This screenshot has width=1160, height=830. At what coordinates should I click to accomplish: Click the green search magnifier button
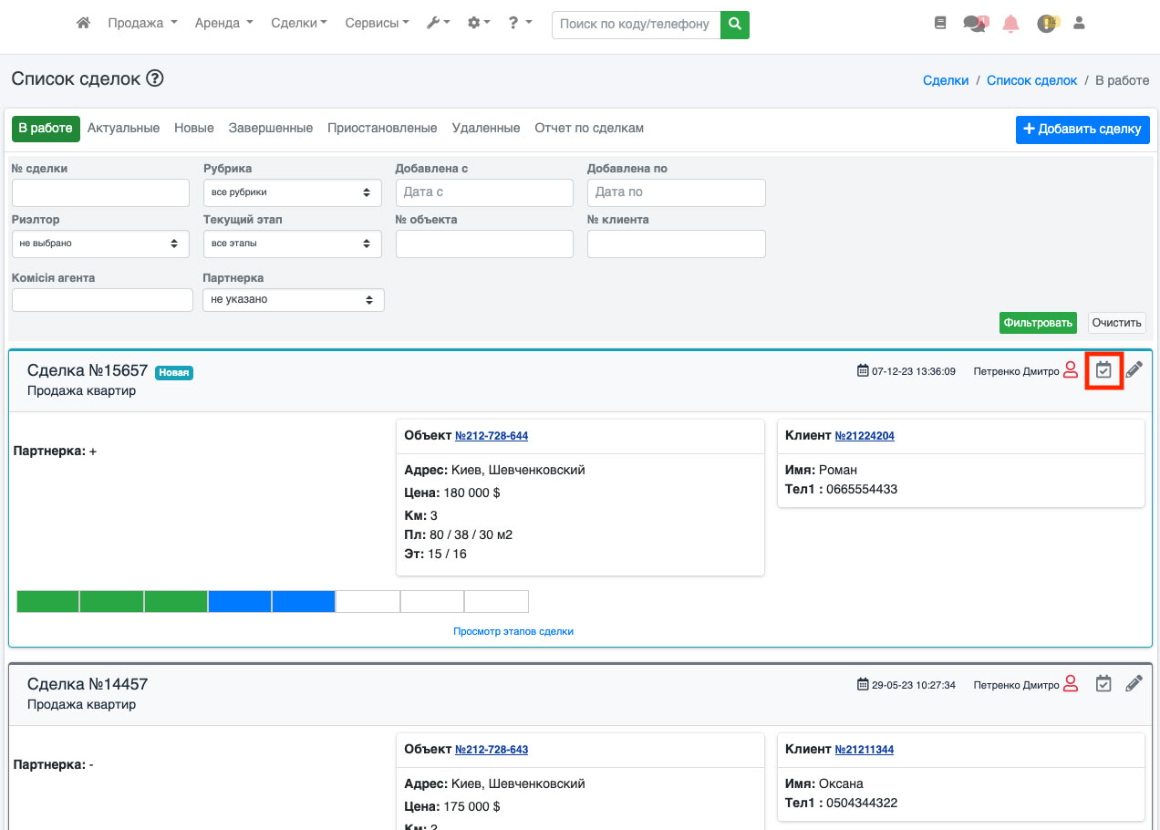(x=734, y=25)
